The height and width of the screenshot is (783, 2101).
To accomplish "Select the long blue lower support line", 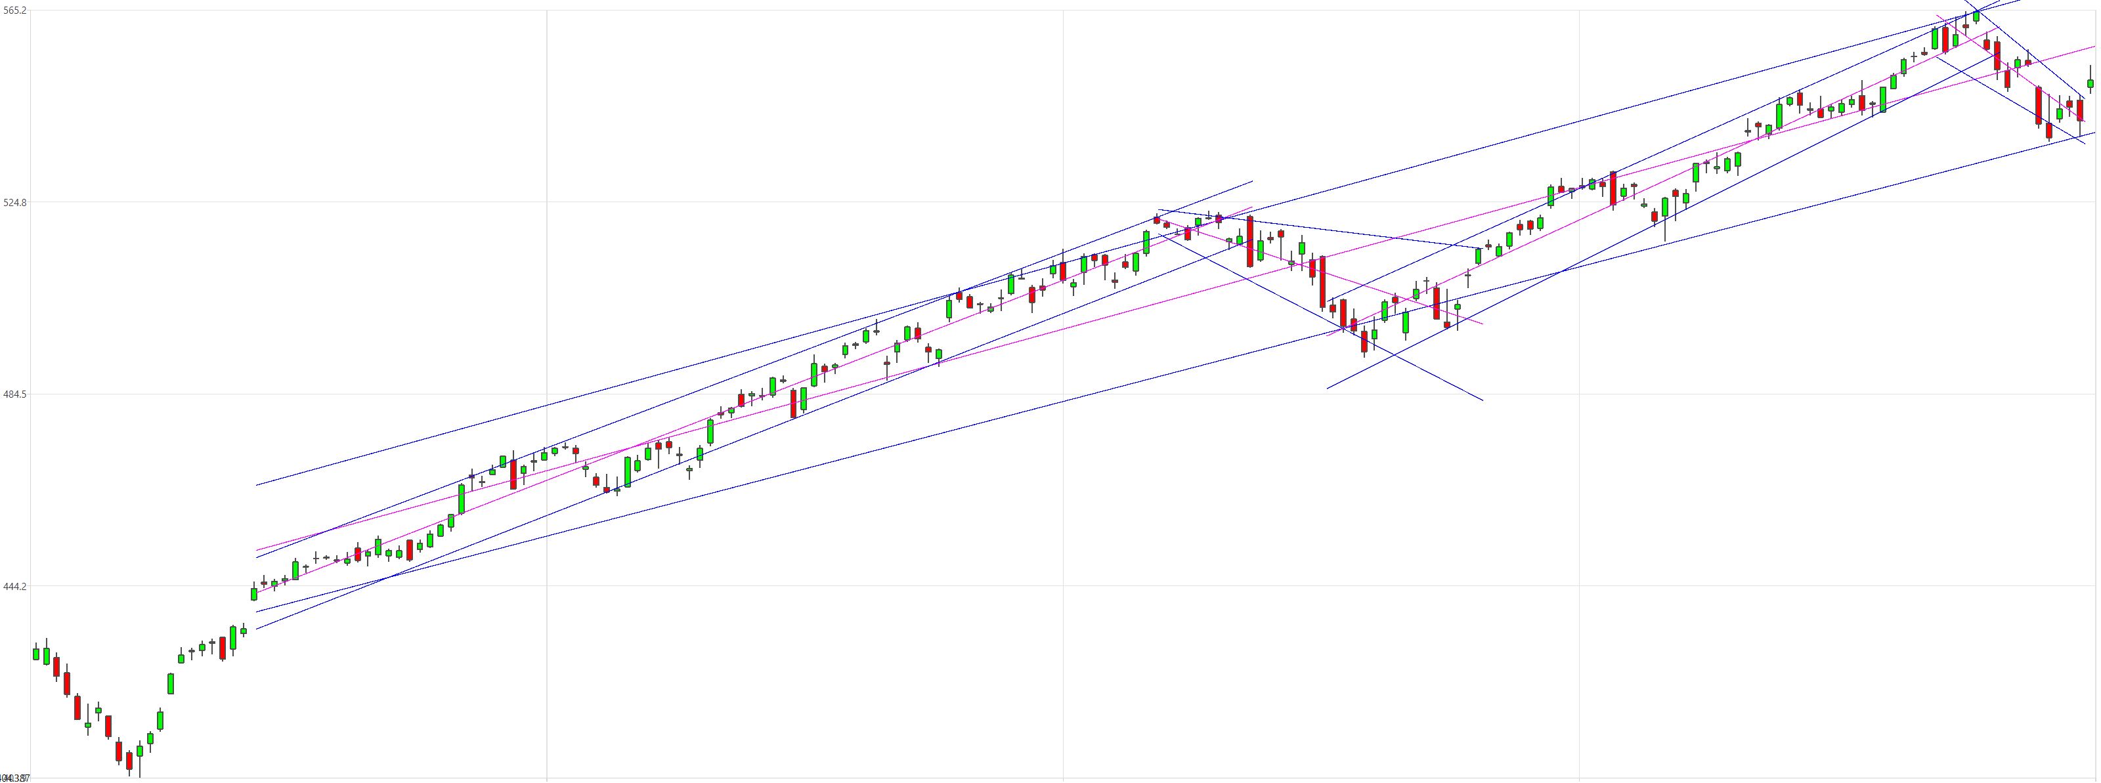I will point(1175,373).
